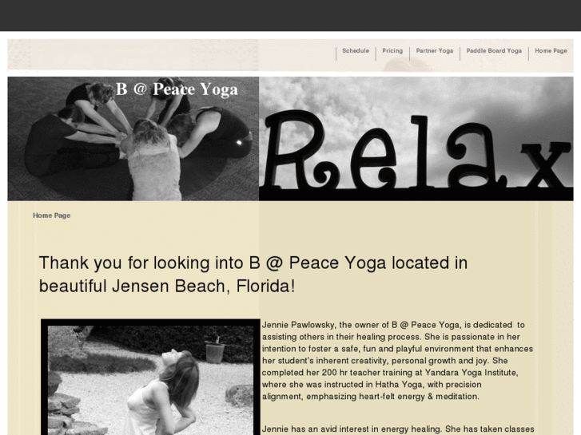Screen dimensions: 581x435
Task: Click the B @ Peace Yoga site title
Action: tap(177, 89)
